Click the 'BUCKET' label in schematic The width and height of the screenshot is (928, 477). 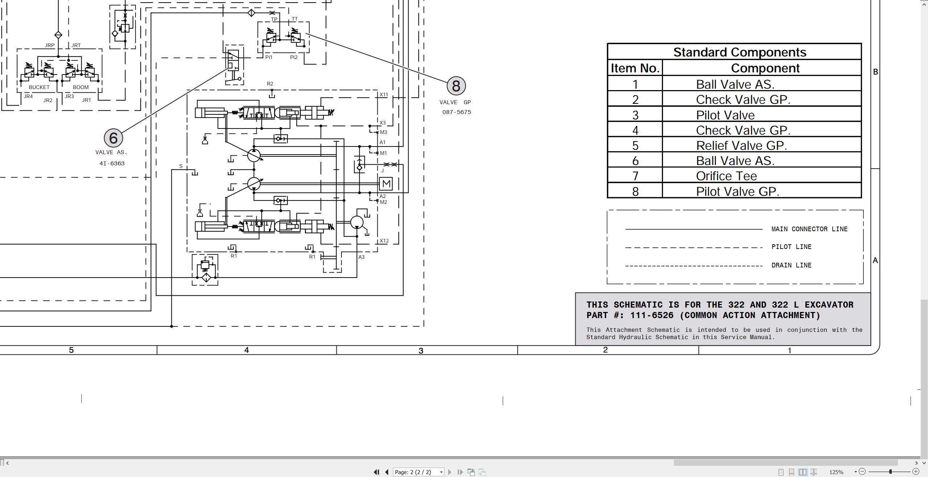tap(39, 87)
